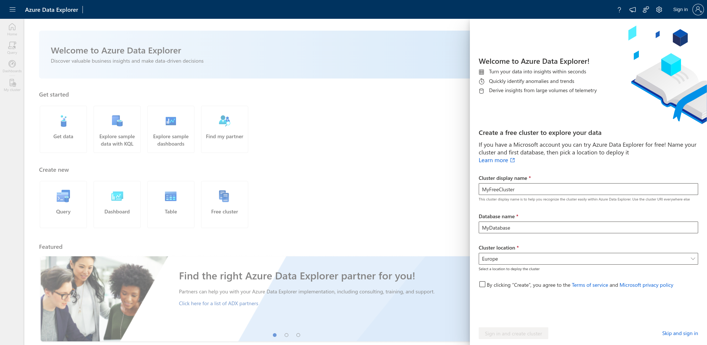Image resolution: width=707 pixels, height=345 pixels.
Task: Open the list of ADX partners link
Action: coord(219,303)
